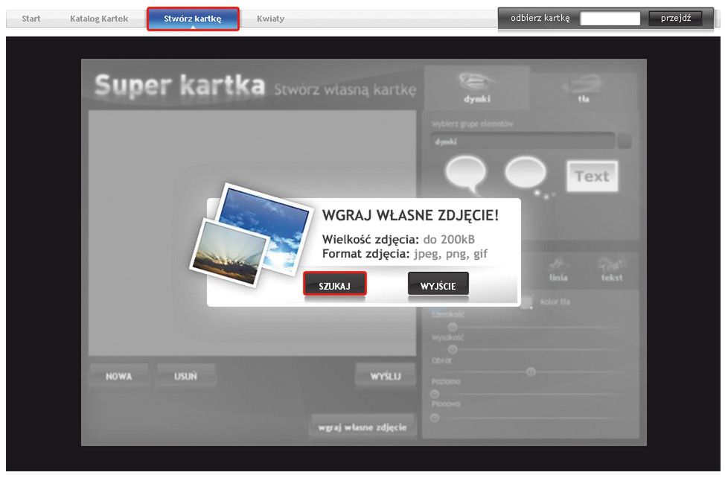The image size is (725, 478).
Task: Click the card canvas area
Action: click(252, 233)
